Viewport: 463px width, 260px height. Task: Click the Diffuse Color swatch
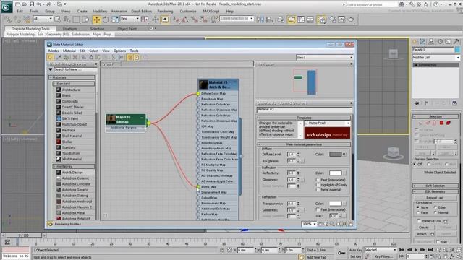(x=335, y=154)
